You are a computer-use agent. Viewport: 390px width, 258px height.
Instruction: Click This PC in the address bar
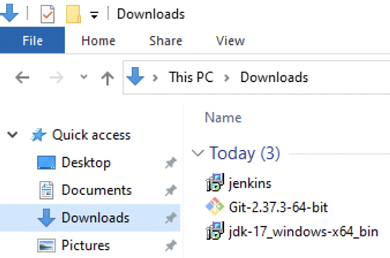coord(189,78)
